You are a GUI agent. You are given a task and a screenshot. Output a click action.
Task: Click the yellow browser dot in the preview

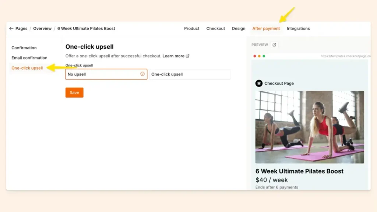tap(259, 57)
